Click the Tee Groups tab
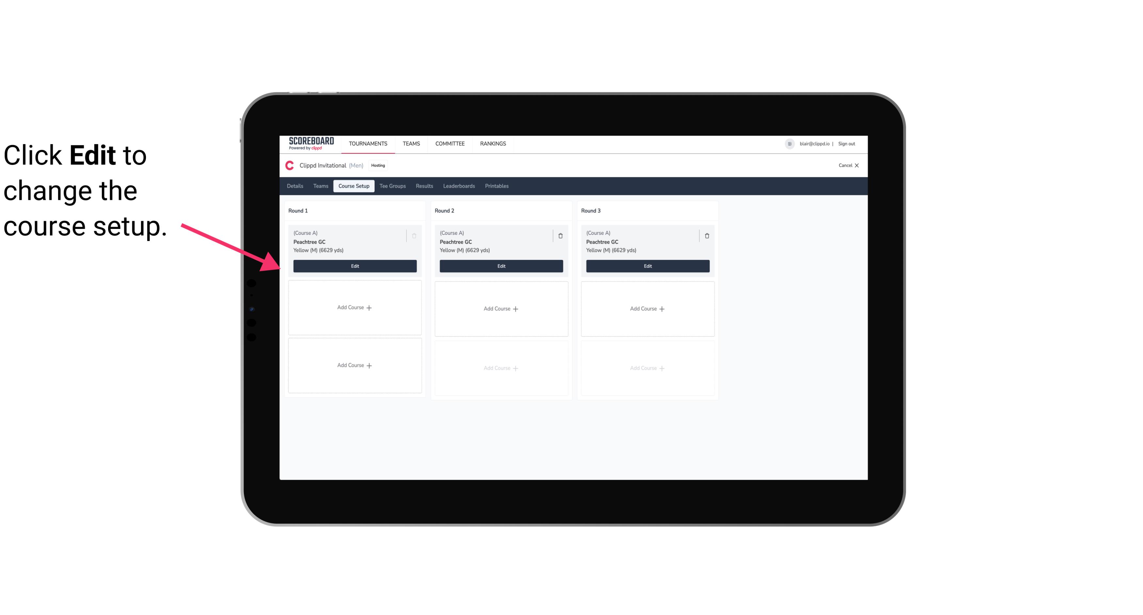The image size is (1143, 615). click(392, 186)
